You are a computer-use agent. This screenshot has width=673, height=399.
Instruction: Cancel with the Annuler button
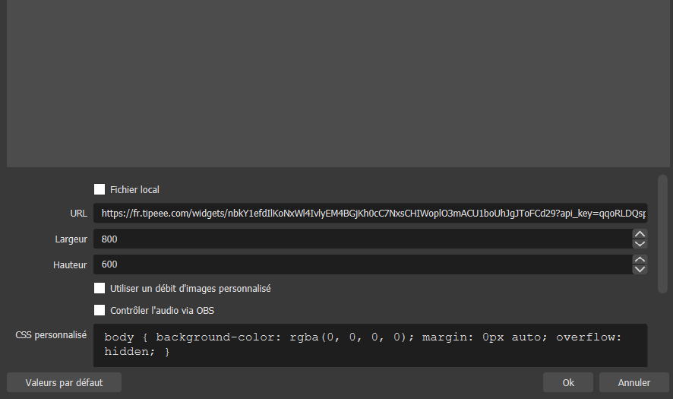coord(634,382)
